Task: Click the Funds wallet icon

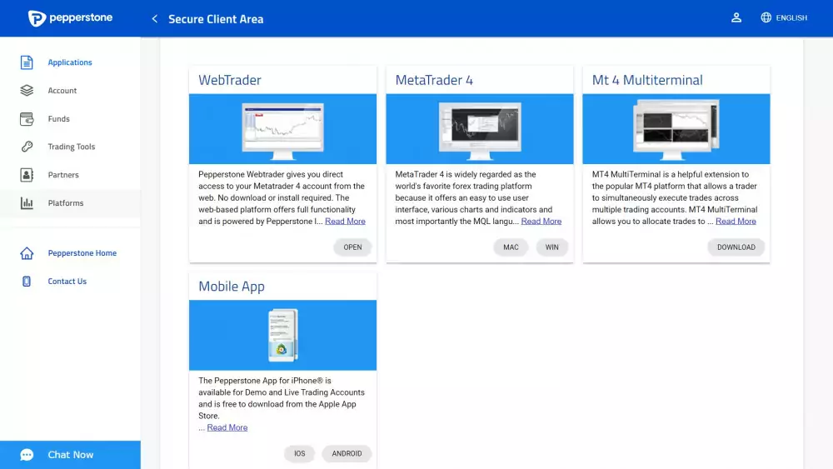Action: point(27,118)
